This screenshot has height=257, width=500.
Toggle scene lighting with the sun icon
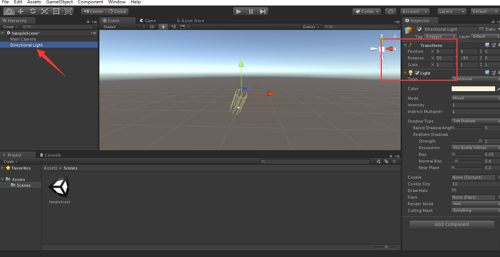click(x=163, y=27)
